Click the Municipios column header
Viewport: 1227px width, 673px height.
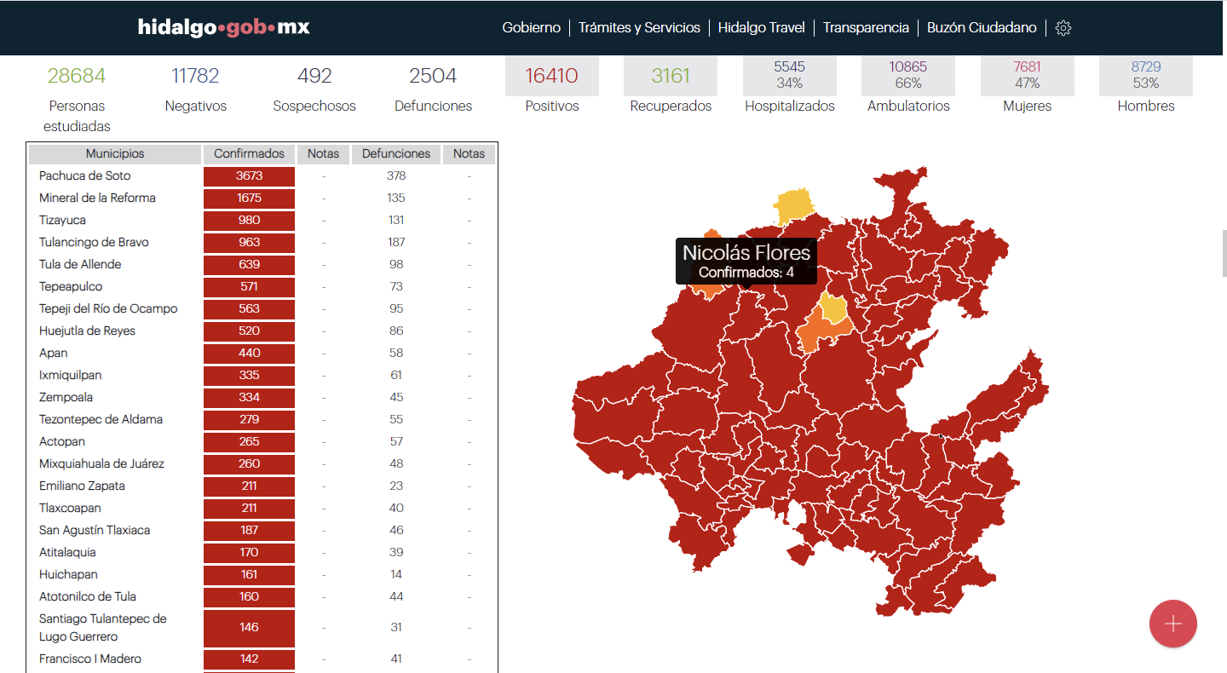tap(115, 154)
